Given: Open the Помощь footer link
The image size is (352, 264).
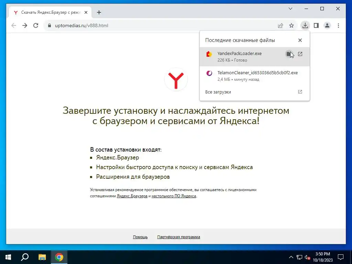Looking at the screenshot, I should (140, 237).
